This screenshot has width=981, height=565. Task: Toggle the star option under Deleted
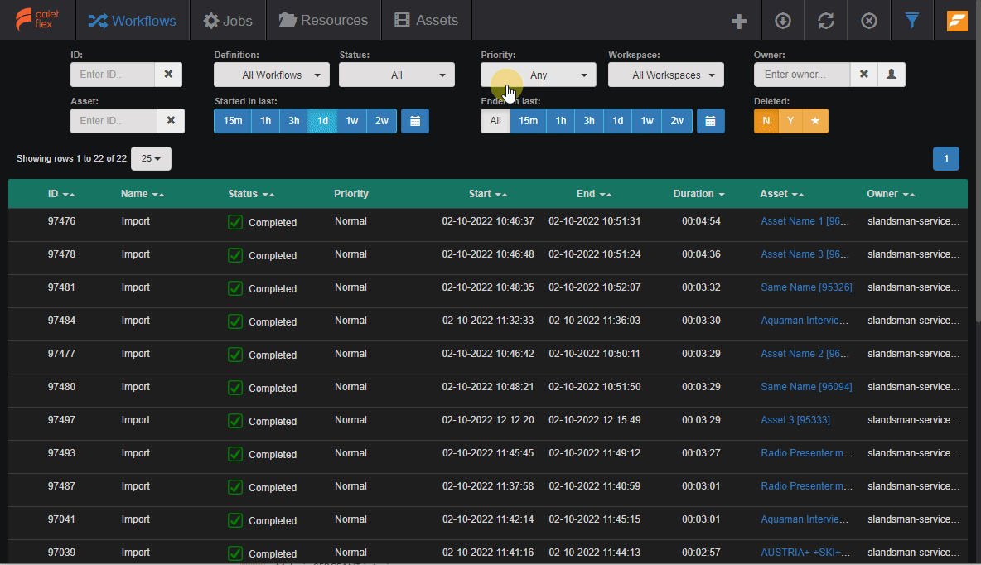pyautogui.click(x=814, y=121)
